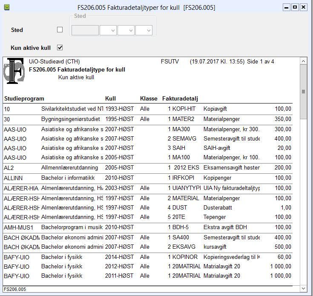Click the MA100 fakturadetalj cell
313x296 pixels.
pos(181,158)
